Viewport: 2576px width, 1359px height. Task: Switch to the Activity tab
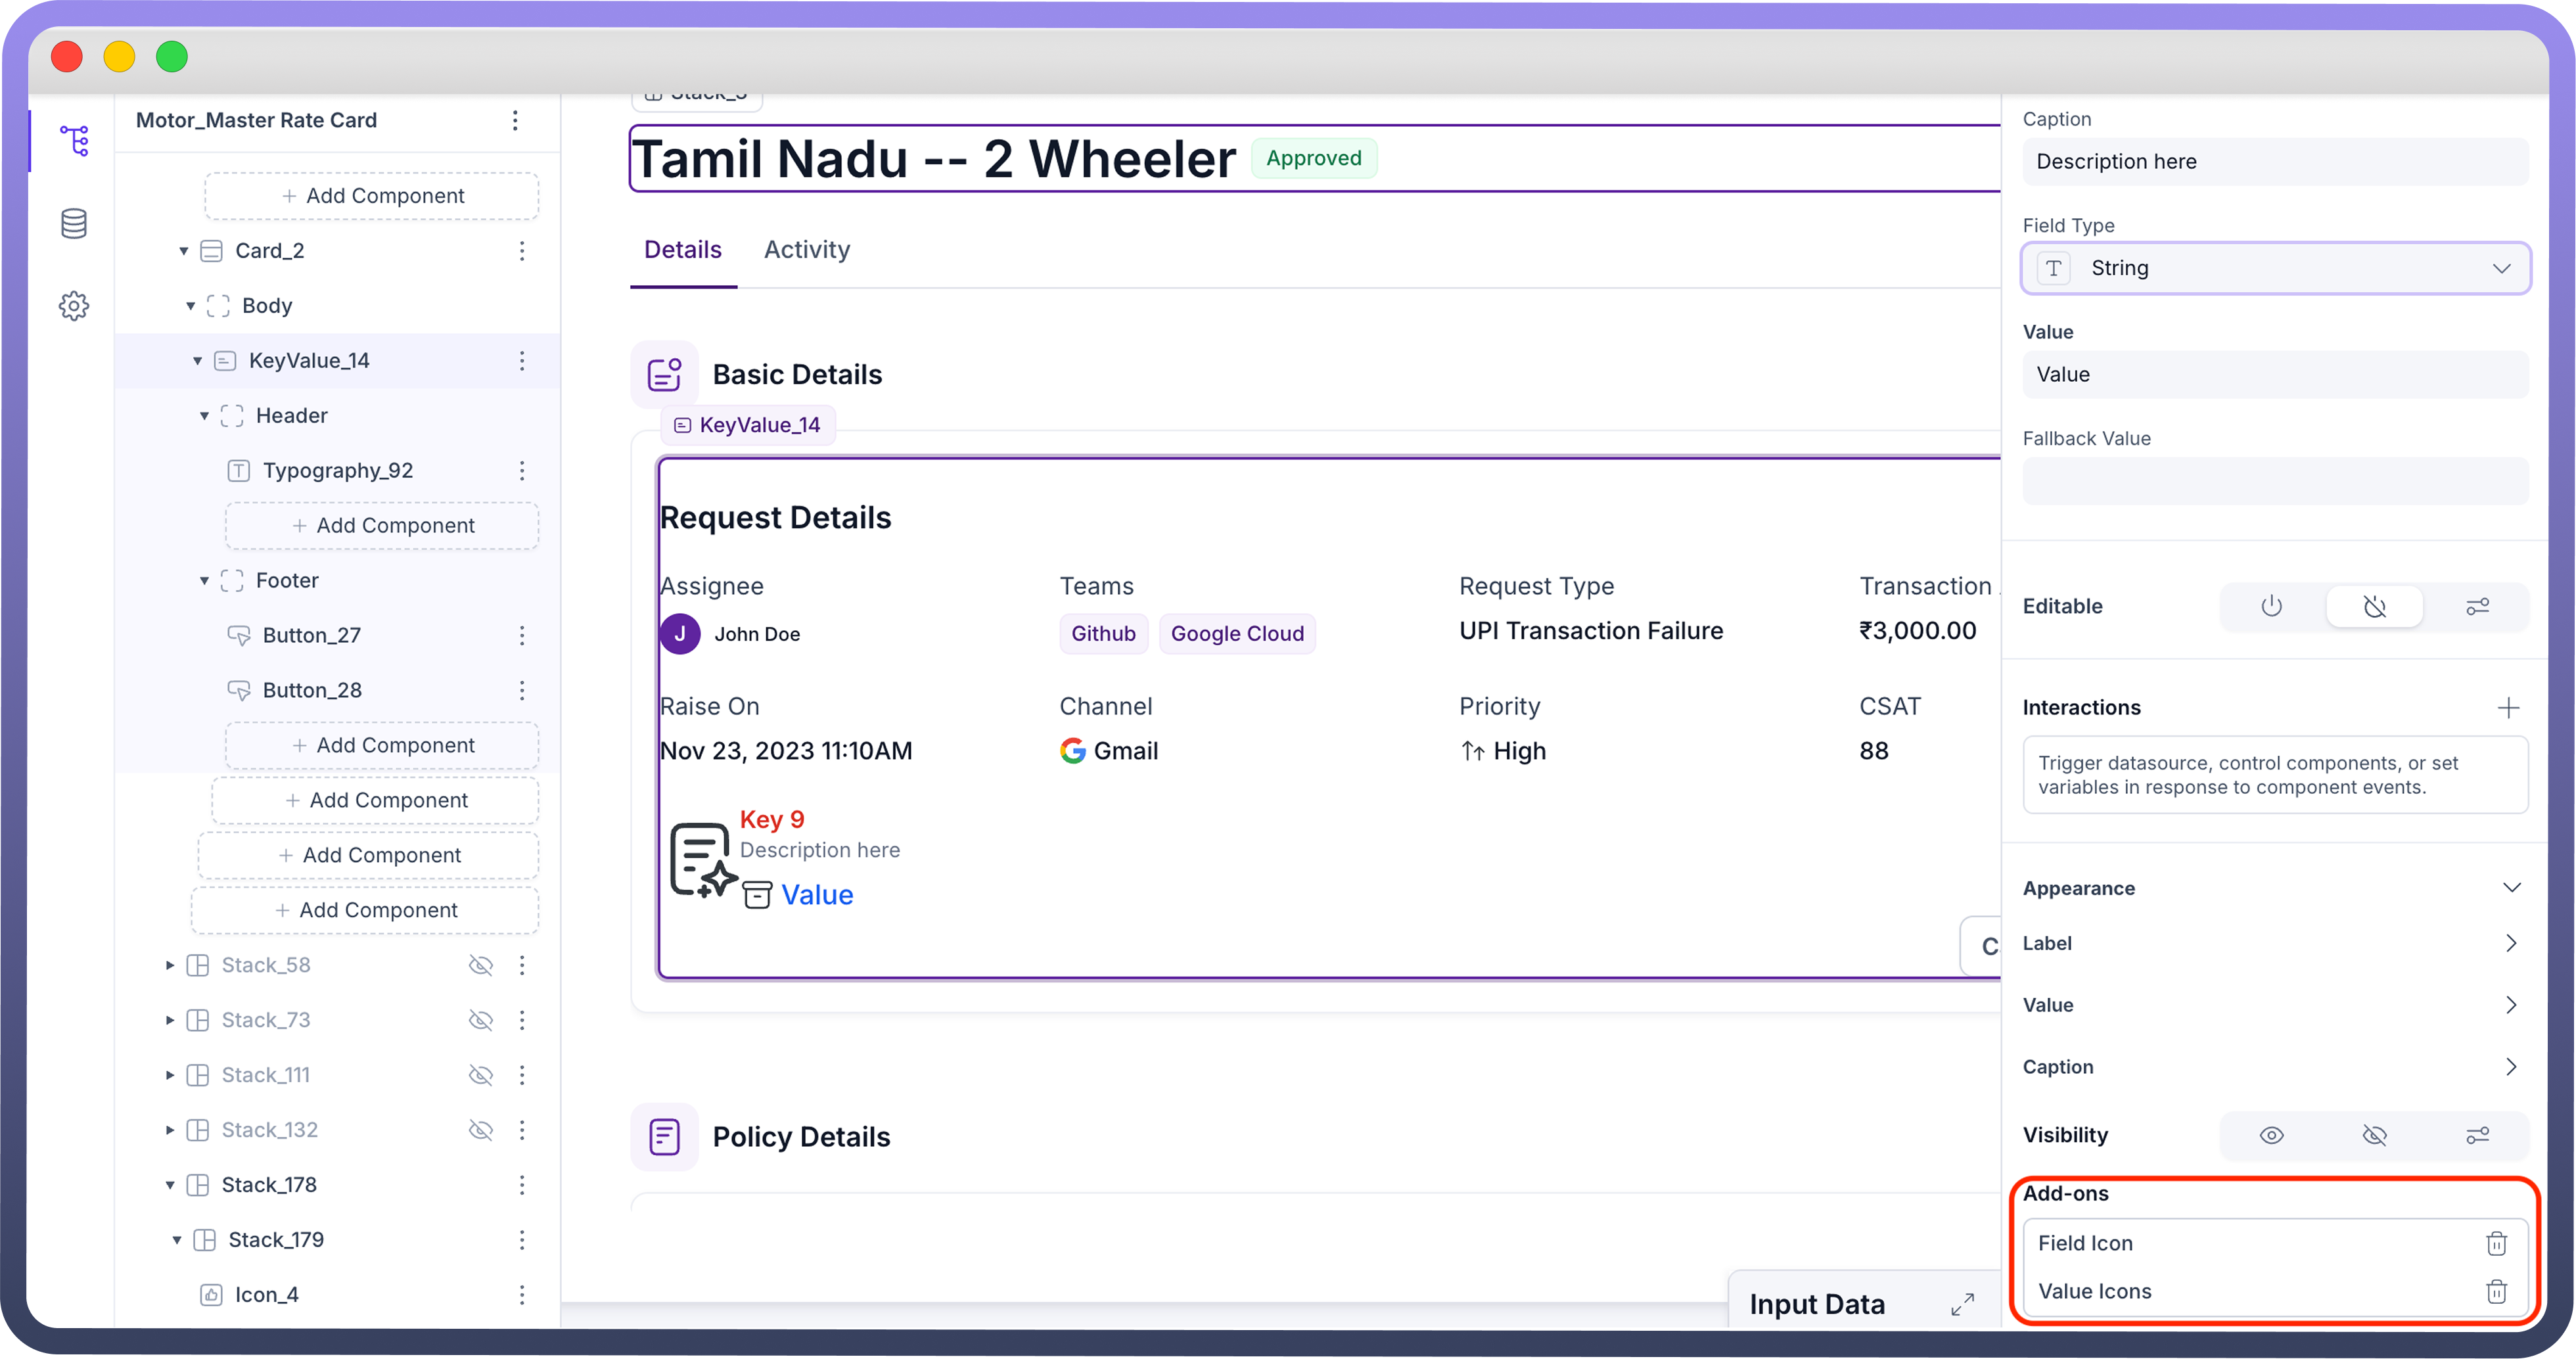coord(806,250)
